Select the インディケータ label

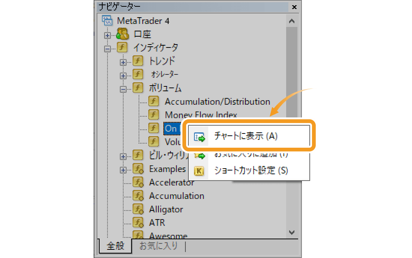(155, 47)
